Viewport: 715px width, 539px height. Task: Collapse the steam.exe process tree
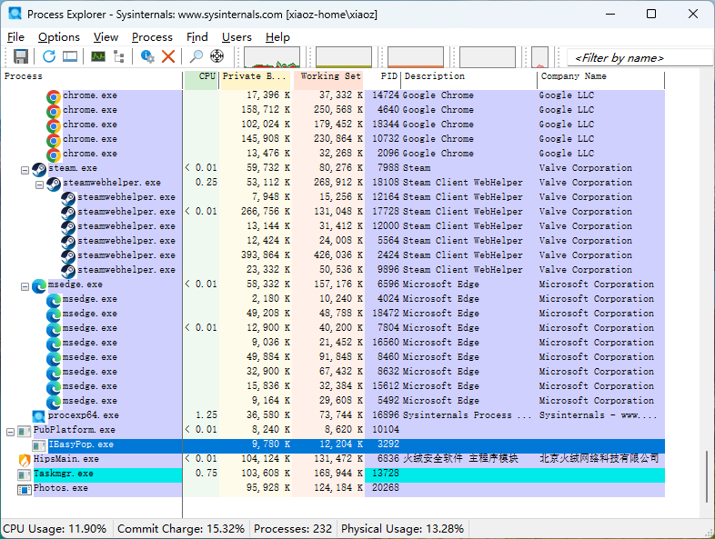point(25,169)
